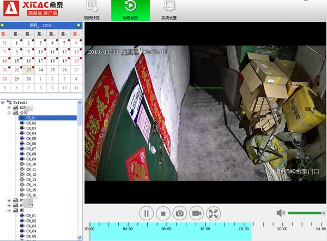The width and height of the screenshot is (327, 241).
Task: Collapse the Default root tree node
Action: tap(3, 102)
